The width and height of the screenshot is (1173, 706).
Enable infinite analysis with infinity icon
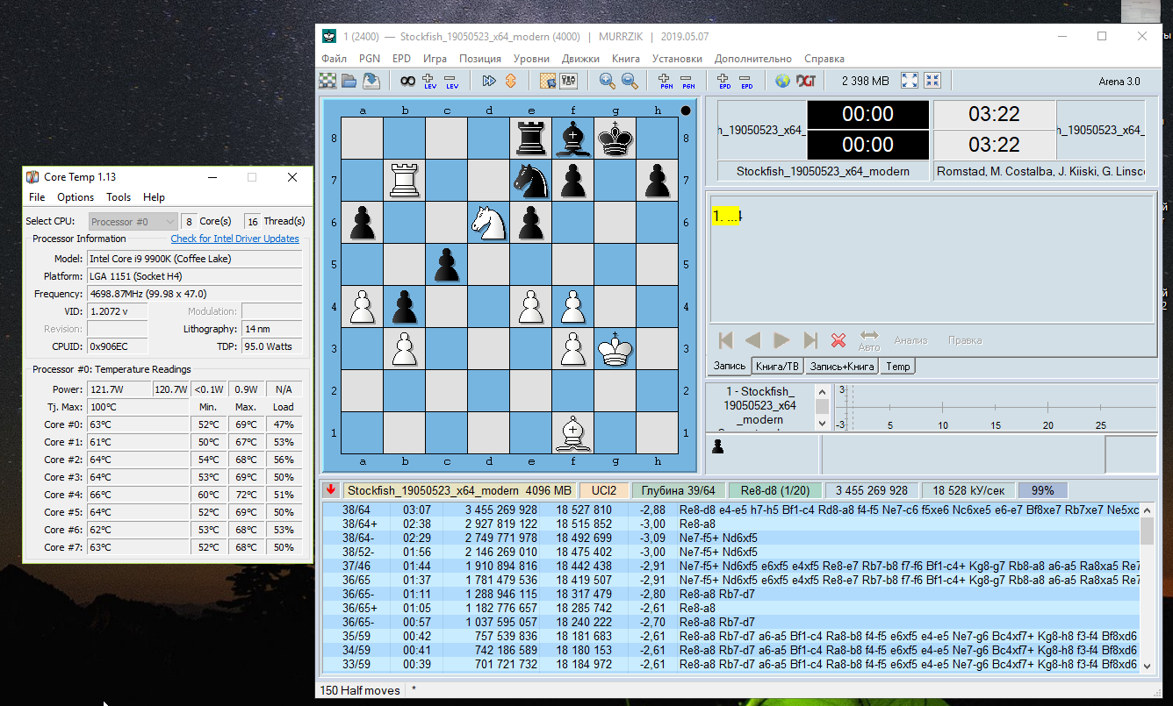coord(407,81)
